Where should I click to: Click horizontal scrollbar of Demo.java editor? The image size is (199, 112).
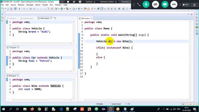136,100
